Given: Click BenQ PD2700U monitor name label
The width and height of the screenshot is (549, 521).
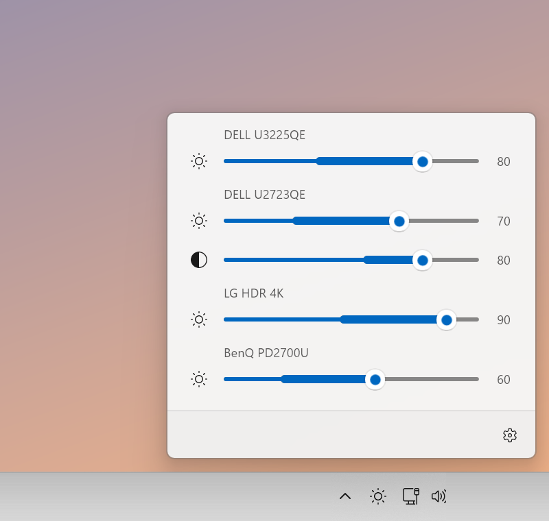Looking at the screenshot, I should (x=266, y=353).
